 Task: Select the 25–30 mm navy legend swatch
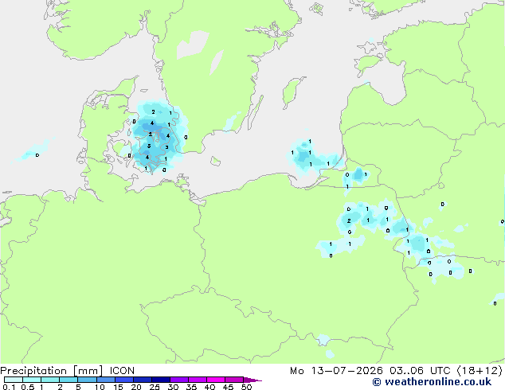coord(161,380)
